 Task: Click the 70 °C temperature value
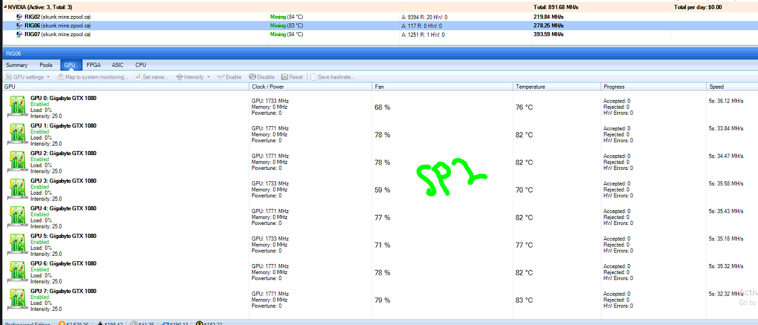[x=524, y=190]
